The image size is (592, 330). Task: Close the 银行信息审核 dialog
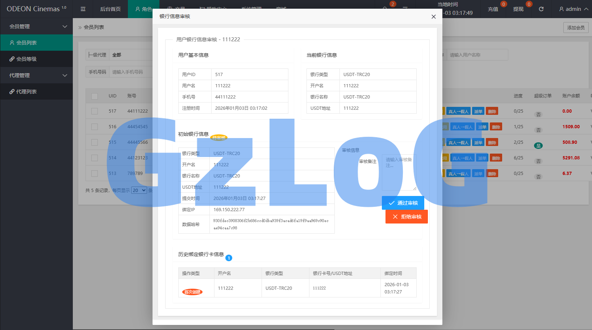click(x=433, y=17)
